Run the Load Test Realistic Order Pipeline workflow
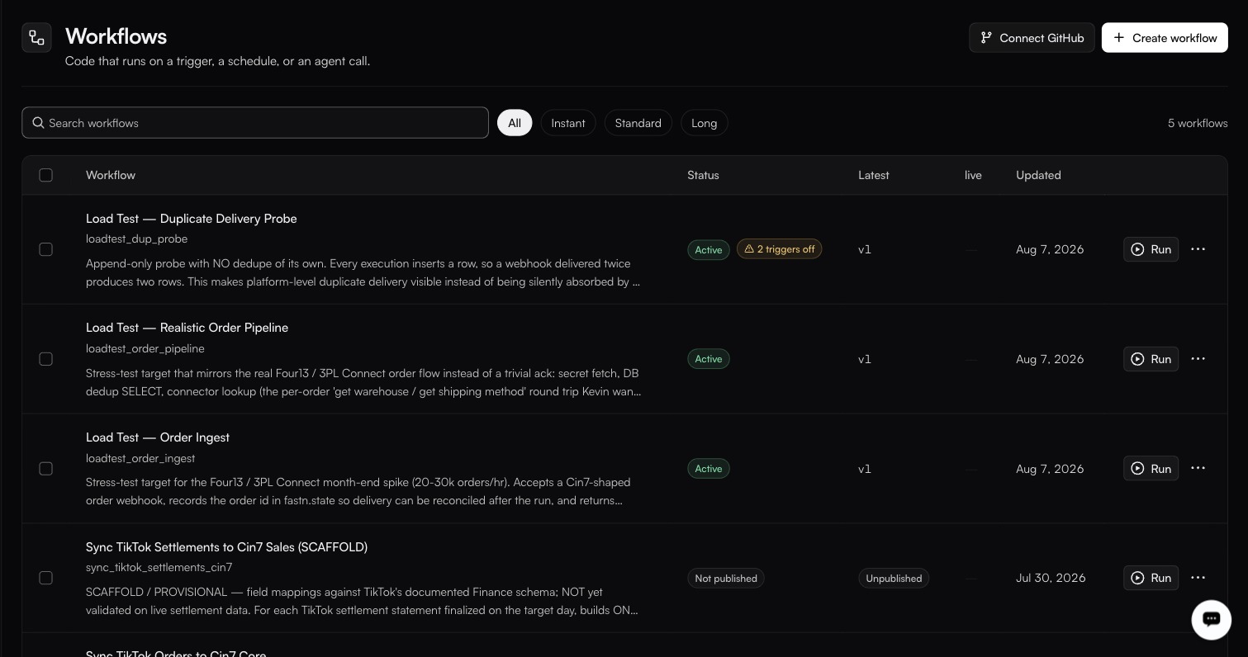This screenshot has height=657, width=1248. click(1151, 359)
